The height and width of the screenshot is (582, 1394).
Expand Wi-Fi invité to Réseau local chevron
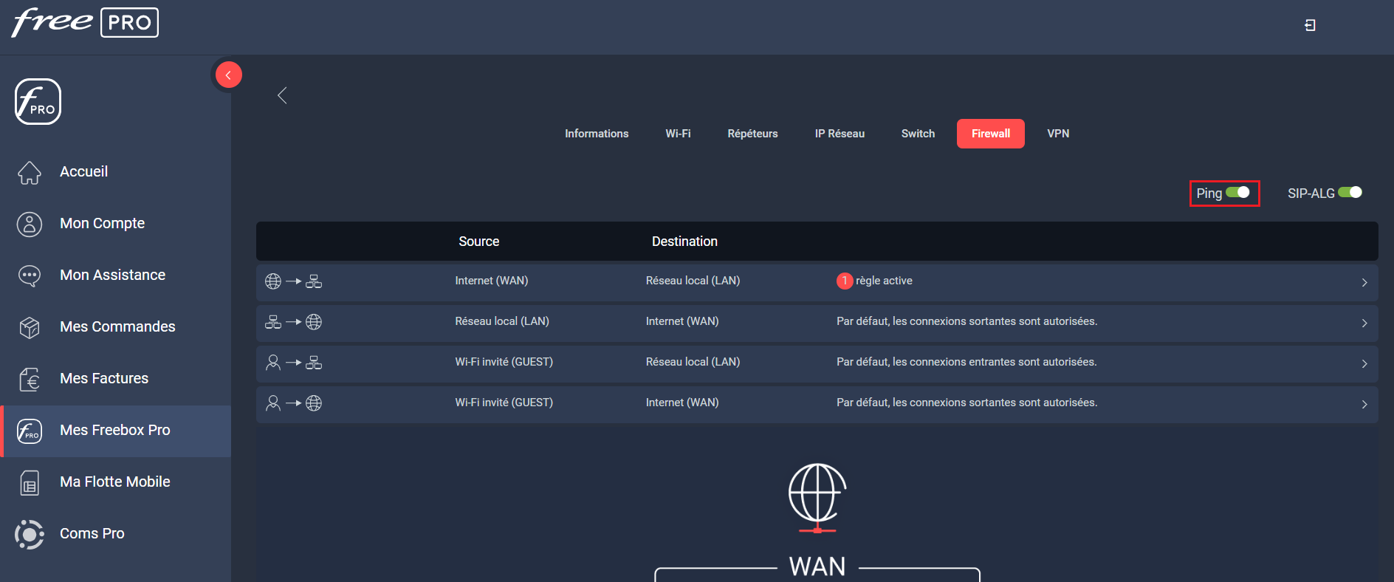pos(1364,363)
